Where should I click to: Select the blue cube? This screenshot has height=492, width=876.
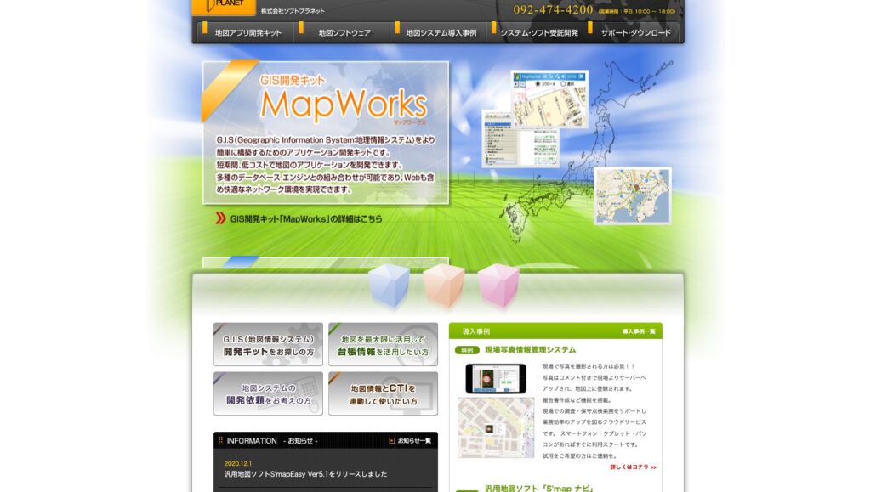(x=389, y=286)
